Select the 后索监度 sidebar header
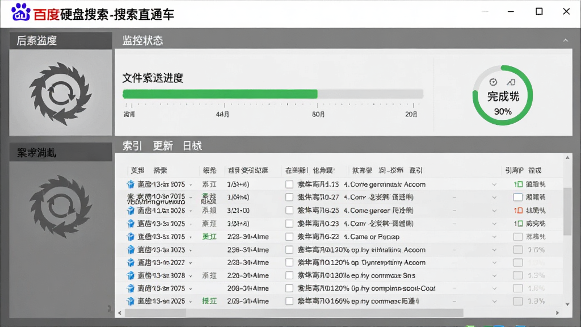Viewport: 581px width, 327px height. click(x=61, y=40)
